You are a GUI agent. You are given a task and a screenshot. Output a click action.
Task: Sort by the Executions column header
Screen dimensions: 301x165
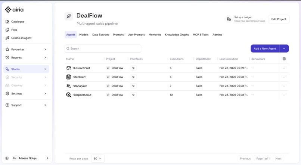pos(176,59)
